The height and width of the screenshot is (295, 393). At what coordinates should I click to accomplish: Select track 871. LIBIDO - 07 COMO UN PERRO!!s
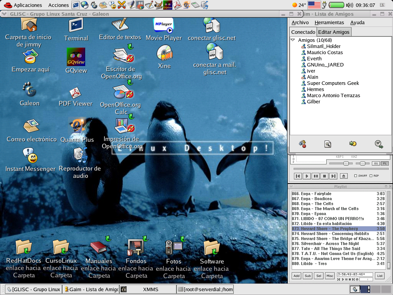point(338,219)
